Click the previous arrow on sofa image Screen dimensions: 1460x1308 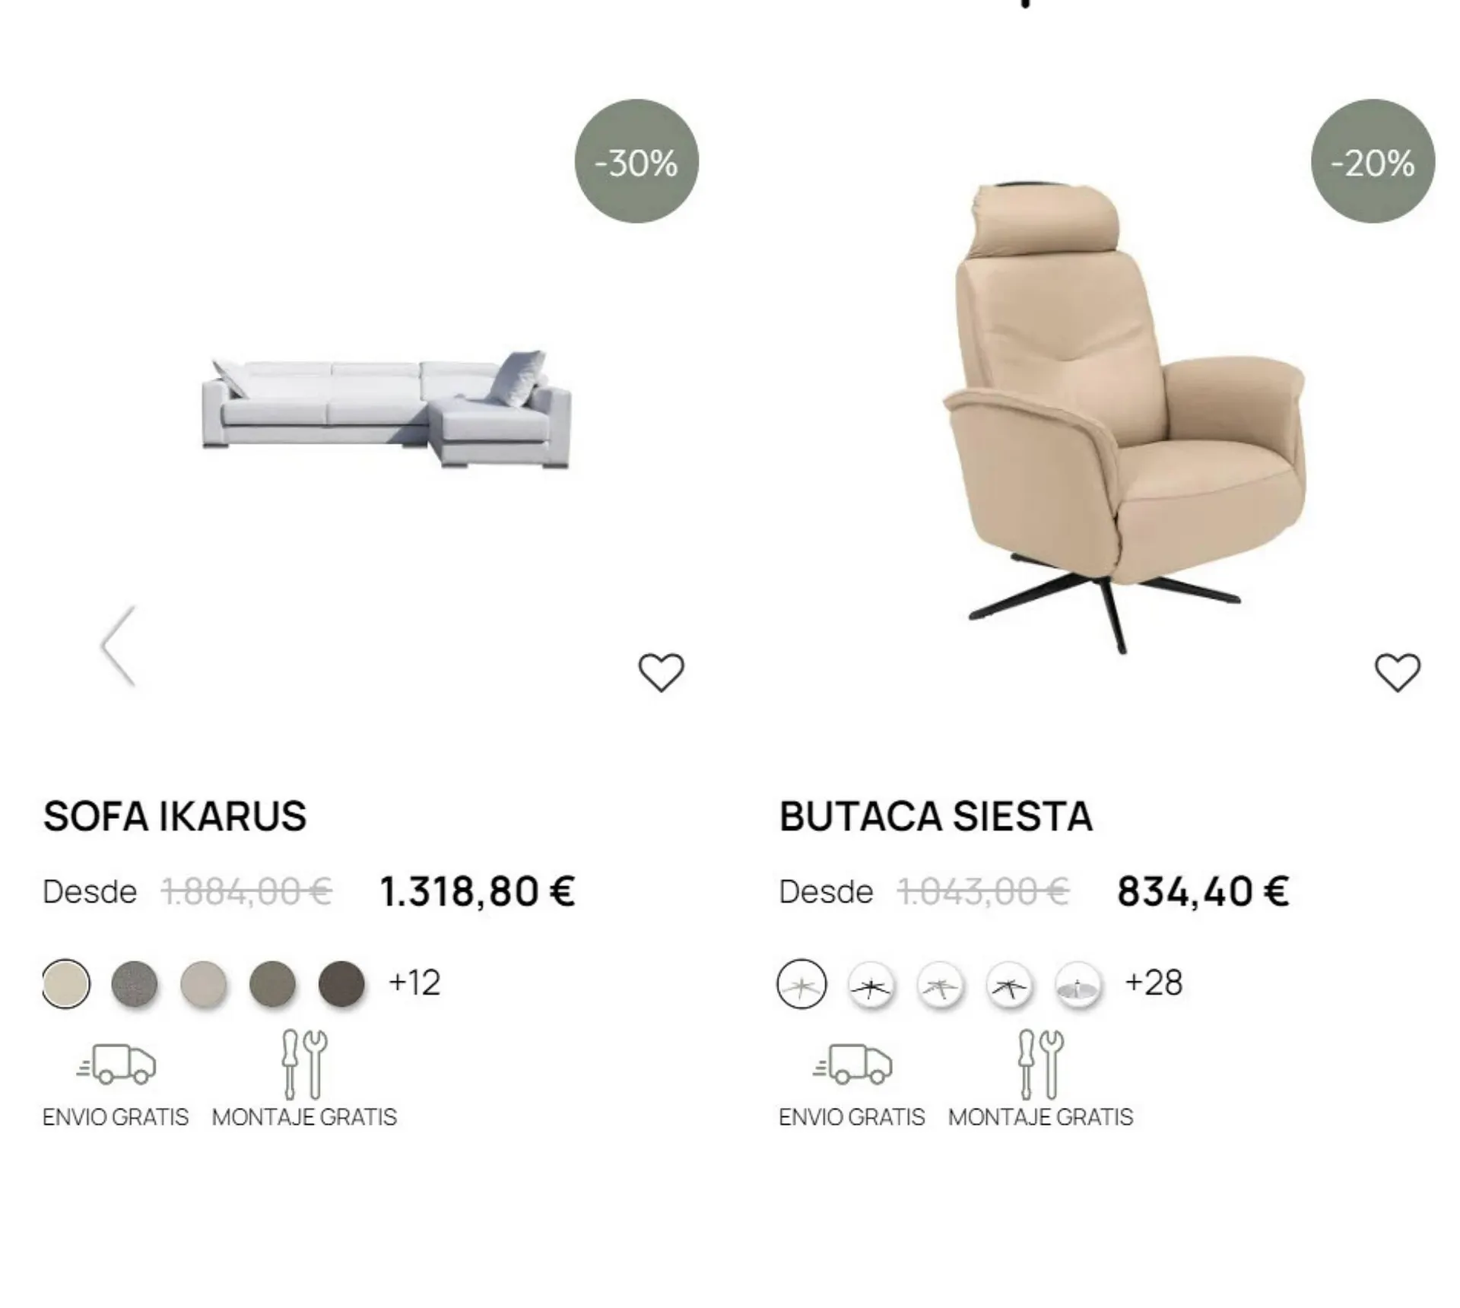pyautogui.click(x=119, y=646)
